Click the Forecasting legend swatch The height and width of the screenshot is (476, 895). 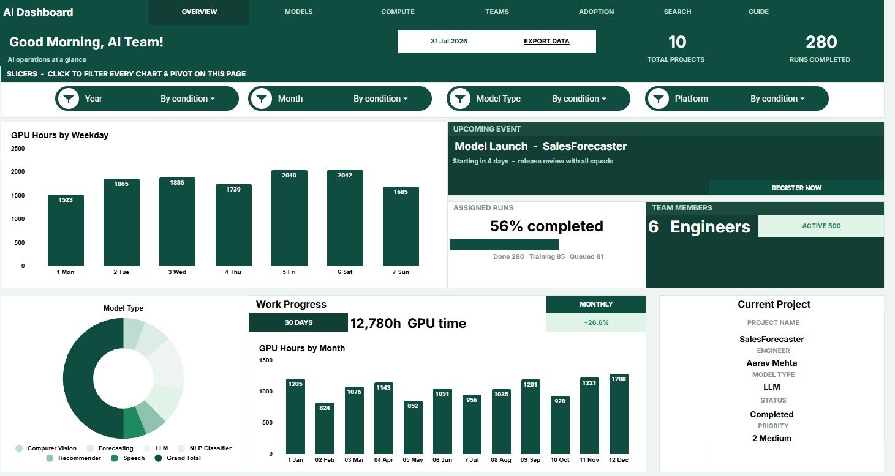pos(91,448)
